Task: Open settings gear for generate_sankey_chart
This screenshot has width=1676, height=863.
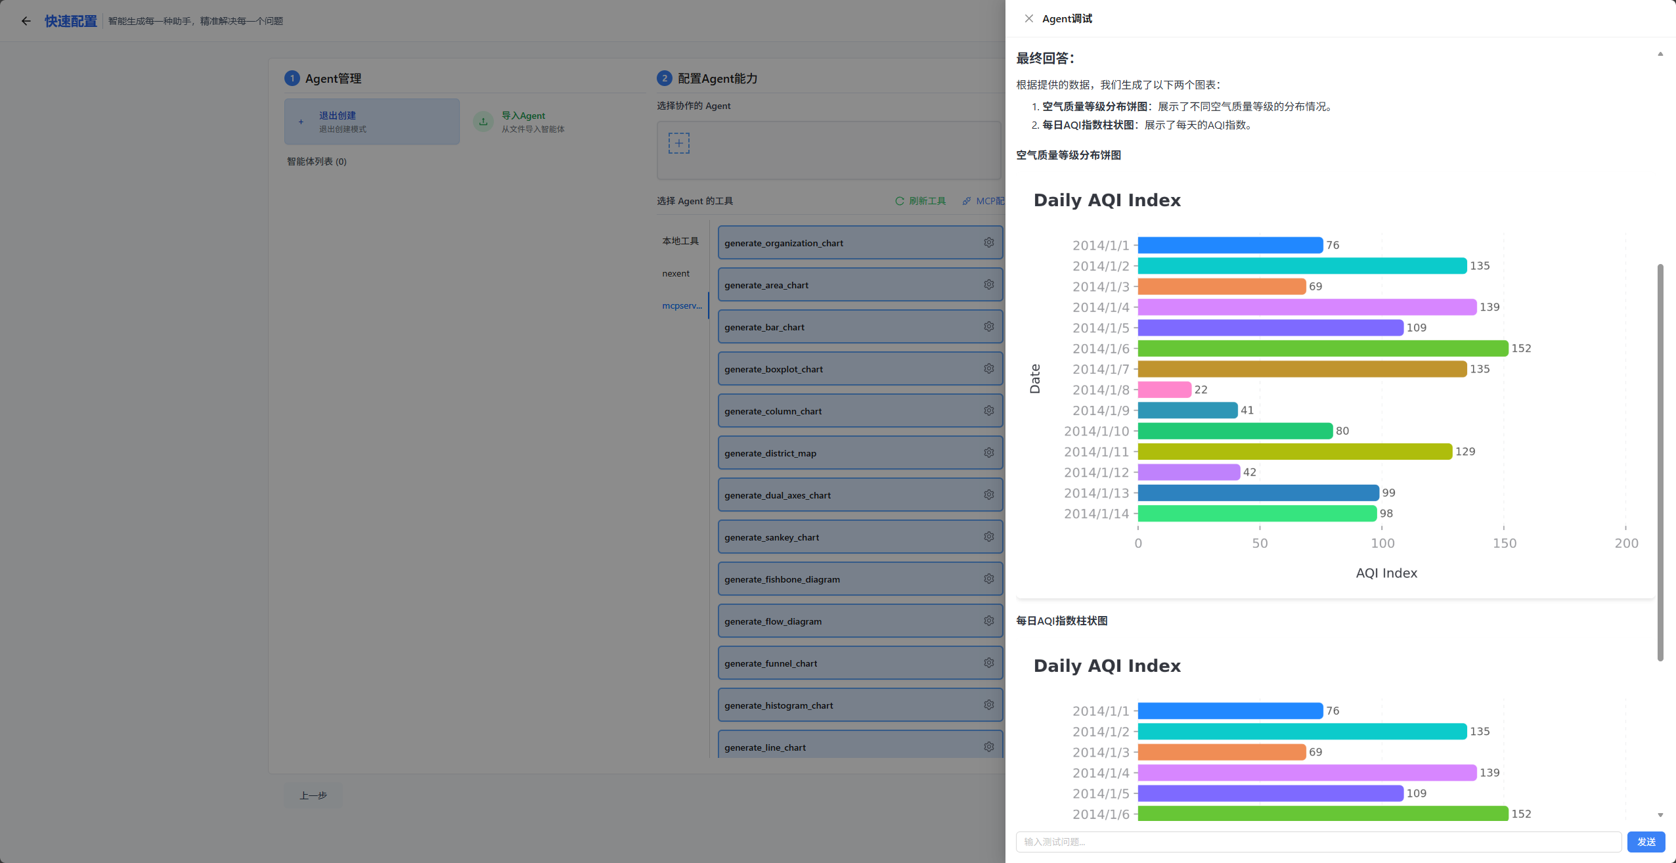Action: 988,537
